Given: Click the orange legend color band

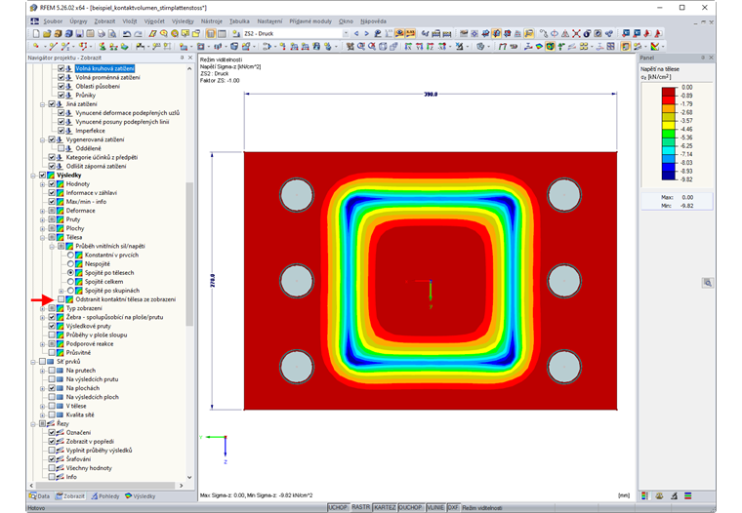Looking at the screenshot, I should tap(668, 108).
